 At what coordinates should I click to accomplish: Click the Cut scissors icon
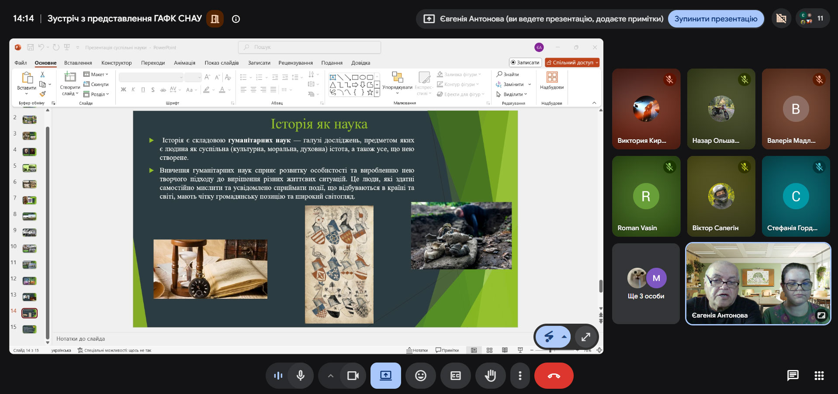42,75
